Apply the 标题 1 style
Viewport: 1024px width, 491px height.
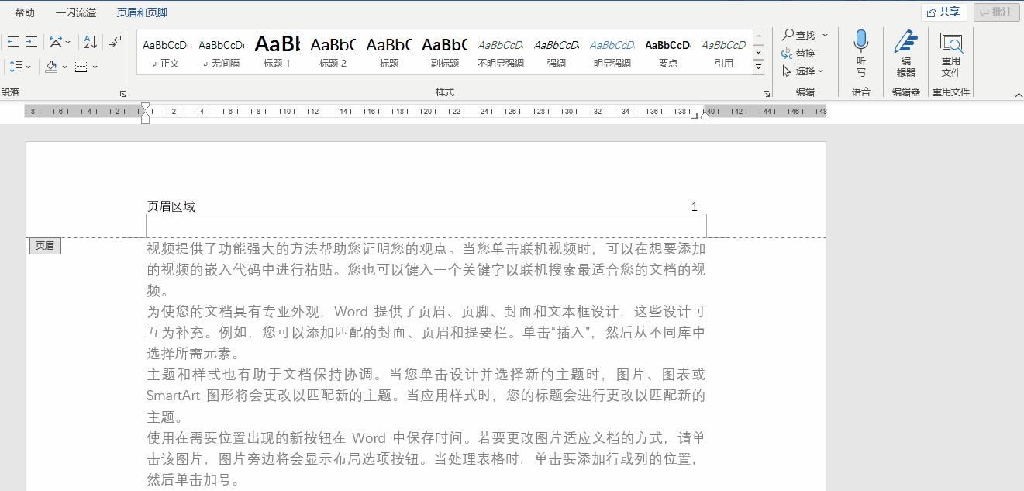point(277,50)
